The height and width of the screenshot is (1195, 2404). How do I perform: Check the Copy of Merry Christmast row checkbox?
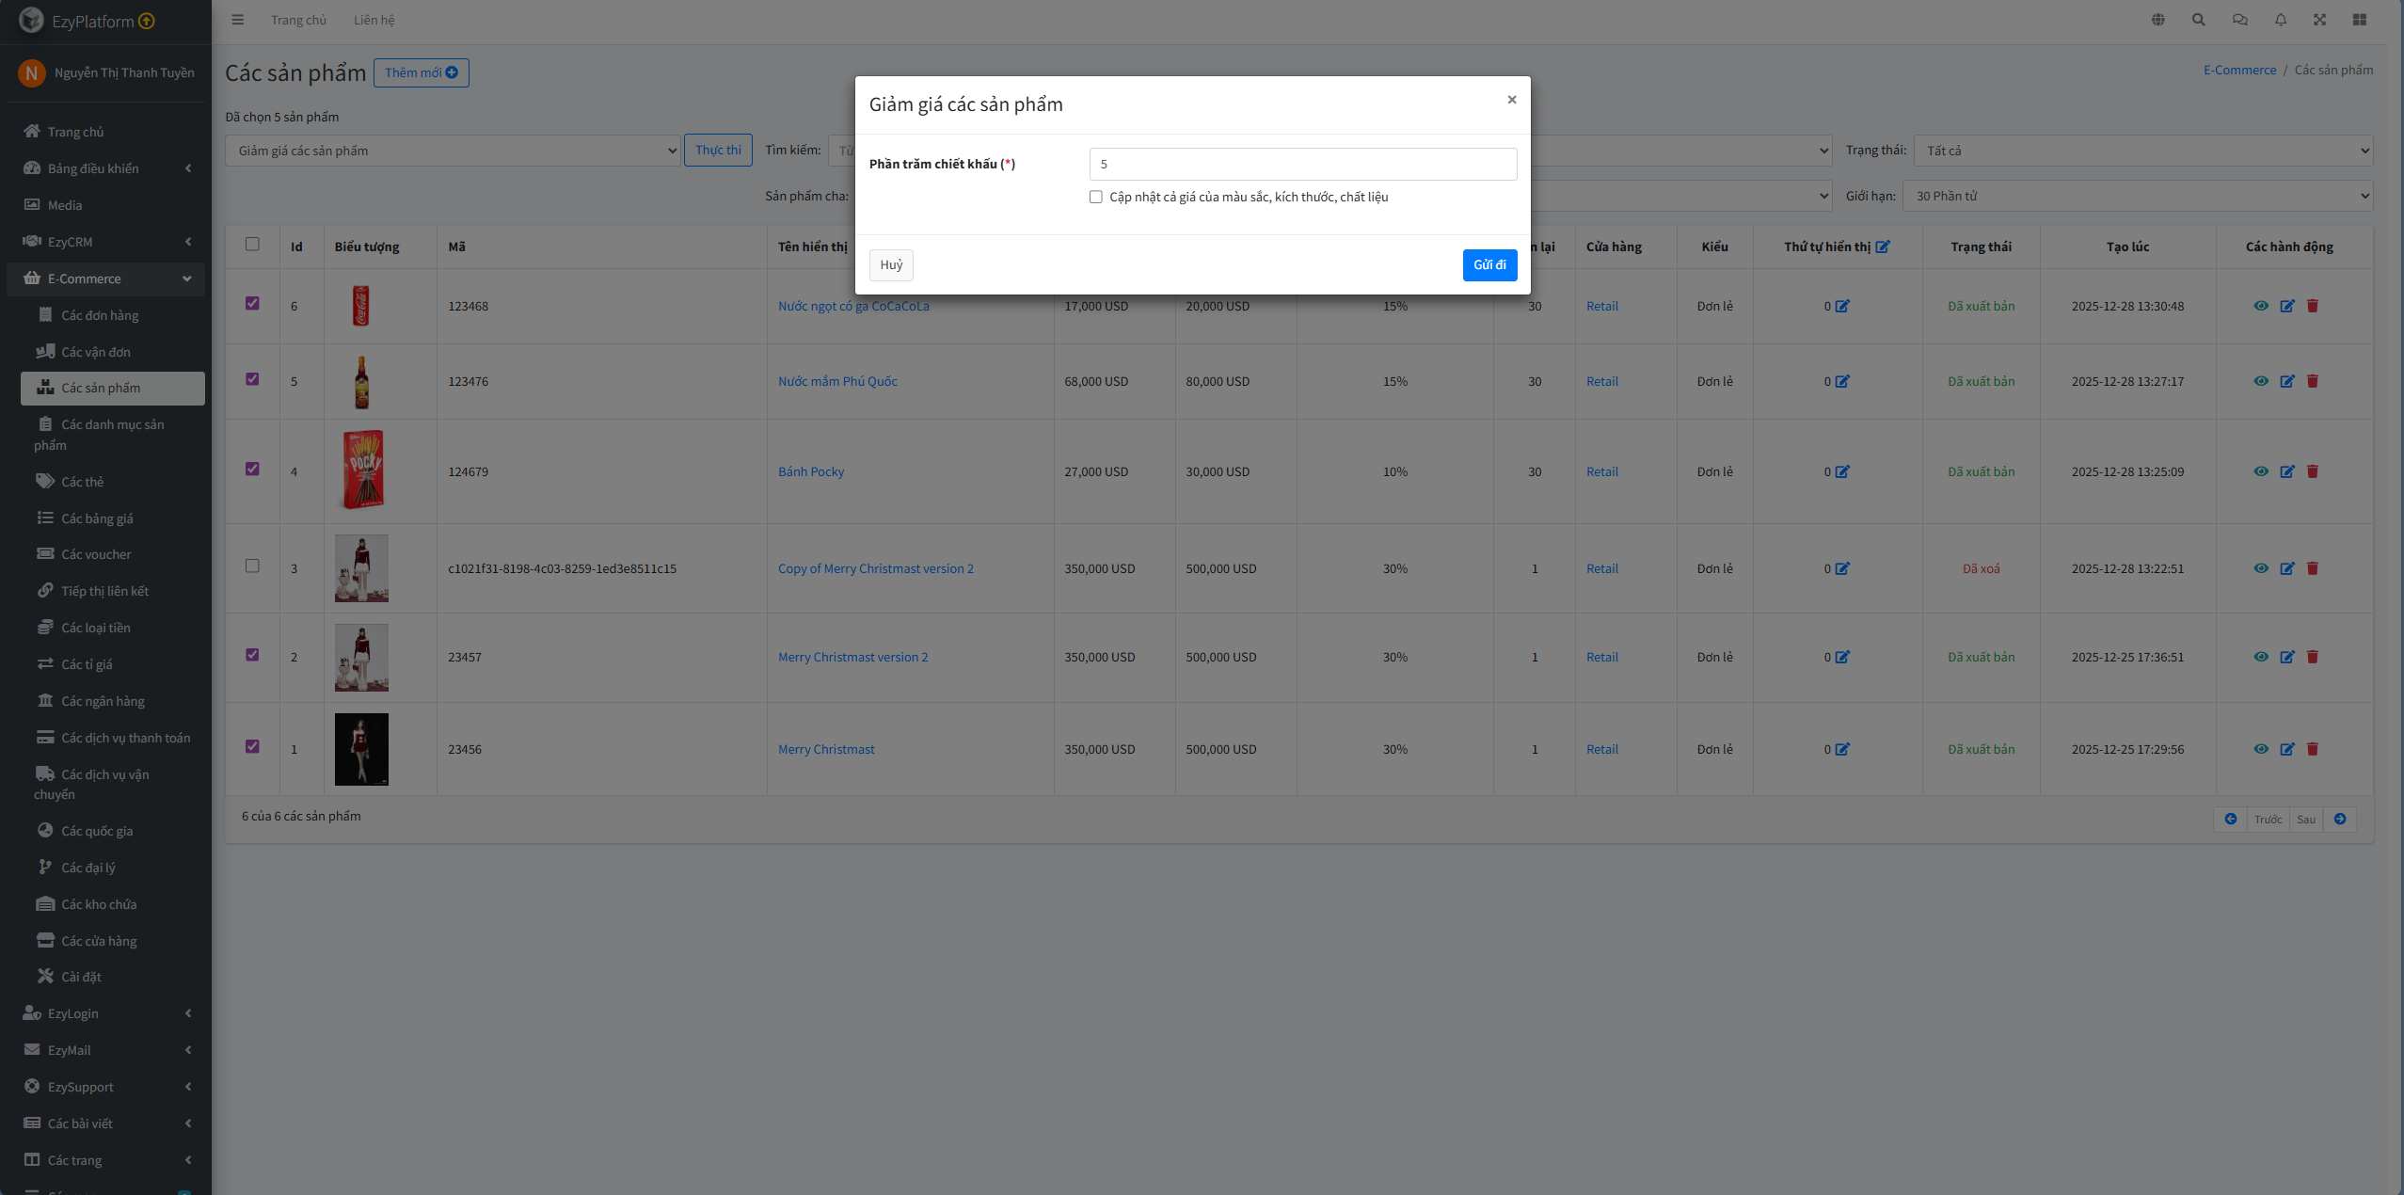tap(252, 566)
